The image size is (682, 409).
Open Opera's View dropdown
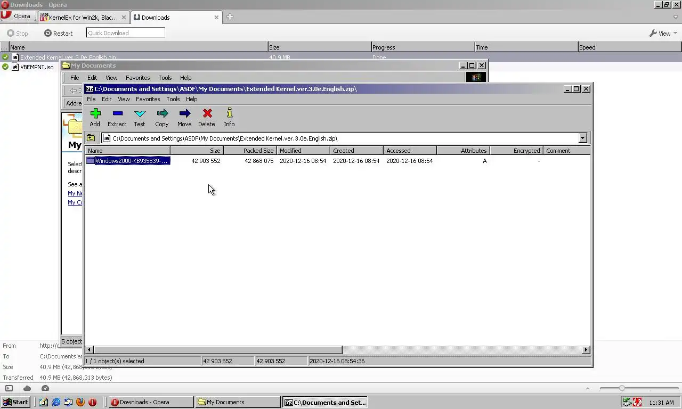[663, 33]
